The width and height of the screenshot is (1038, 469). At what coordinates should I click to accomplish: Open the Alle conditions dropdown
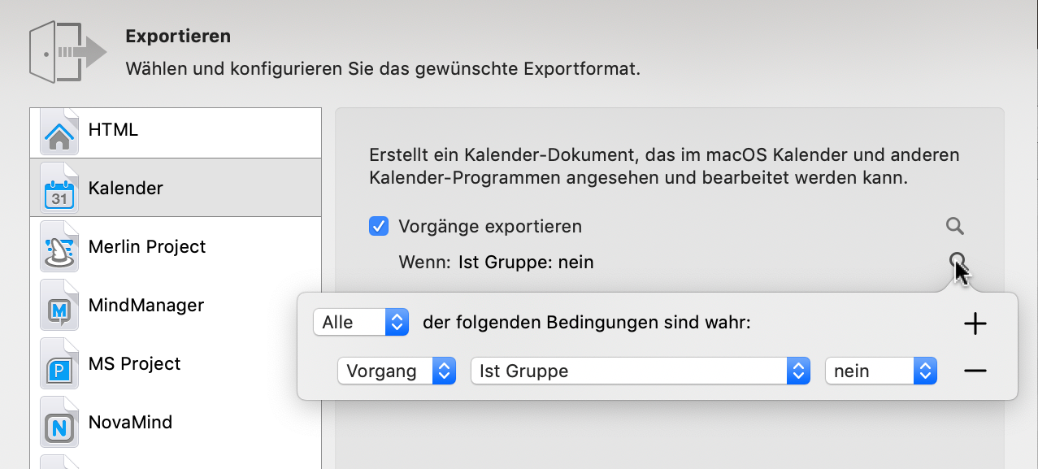pos(360,322)
